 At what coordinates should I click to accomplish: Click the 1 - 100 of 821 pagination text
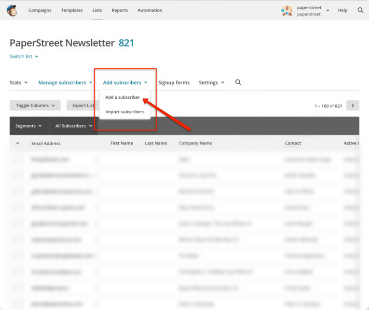coord(328,106)
